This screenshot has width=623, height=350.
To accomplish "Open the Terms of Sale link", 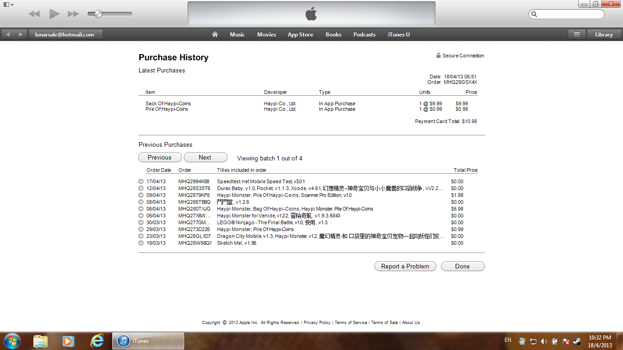I will [384, 323].
